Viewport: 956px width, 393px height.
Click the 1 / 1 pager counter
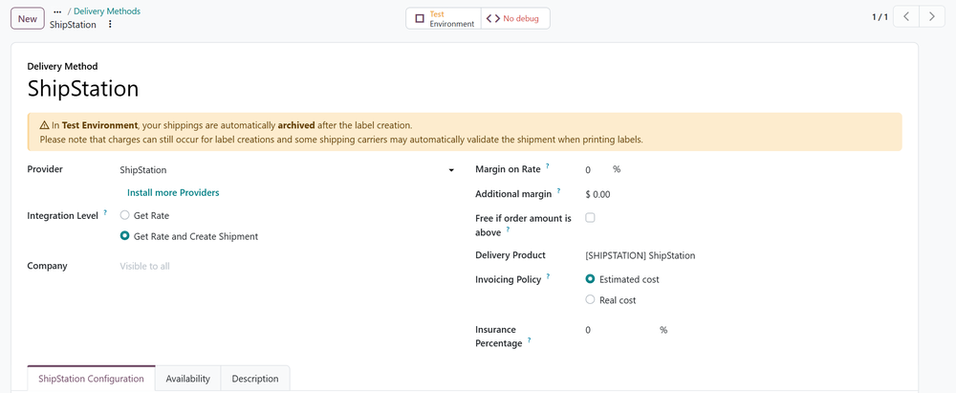pyautogui.click(x=880, y=17)
